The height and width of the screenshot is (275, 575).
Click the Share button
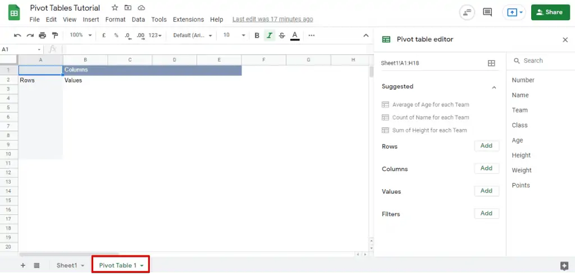click(x=550, y=12)
